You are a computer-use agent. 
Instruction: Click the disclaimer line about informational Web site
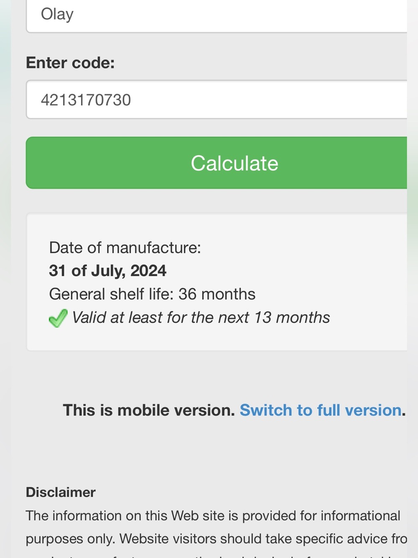click(x=213, y=516)
